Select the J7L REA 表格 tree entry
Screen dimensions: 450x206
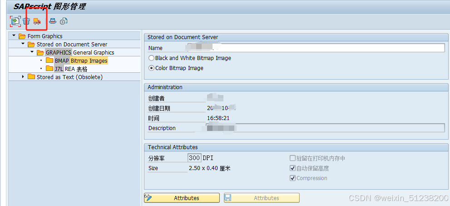coord(71,69)
